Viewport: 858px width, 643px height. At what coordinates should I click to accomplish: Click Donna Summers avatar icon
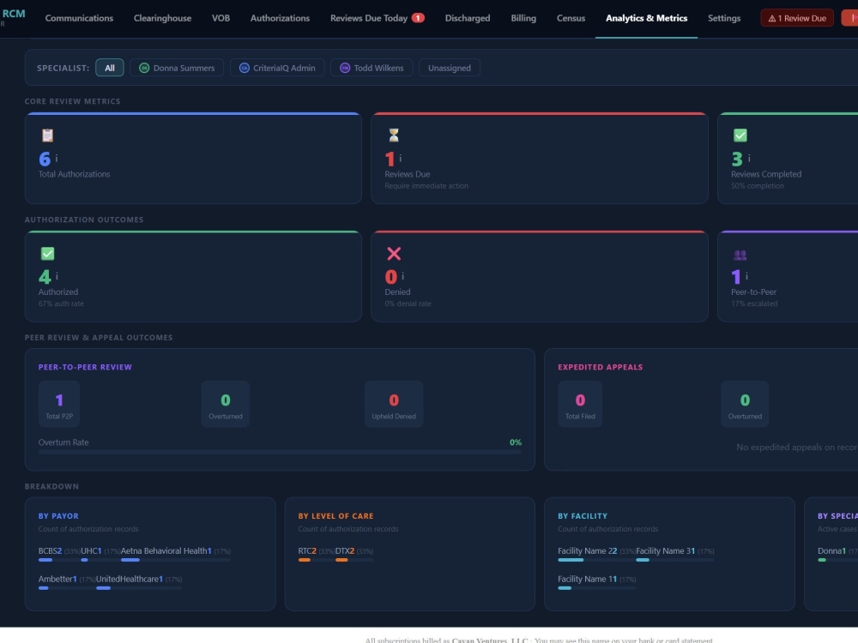[x=144, y=68]
